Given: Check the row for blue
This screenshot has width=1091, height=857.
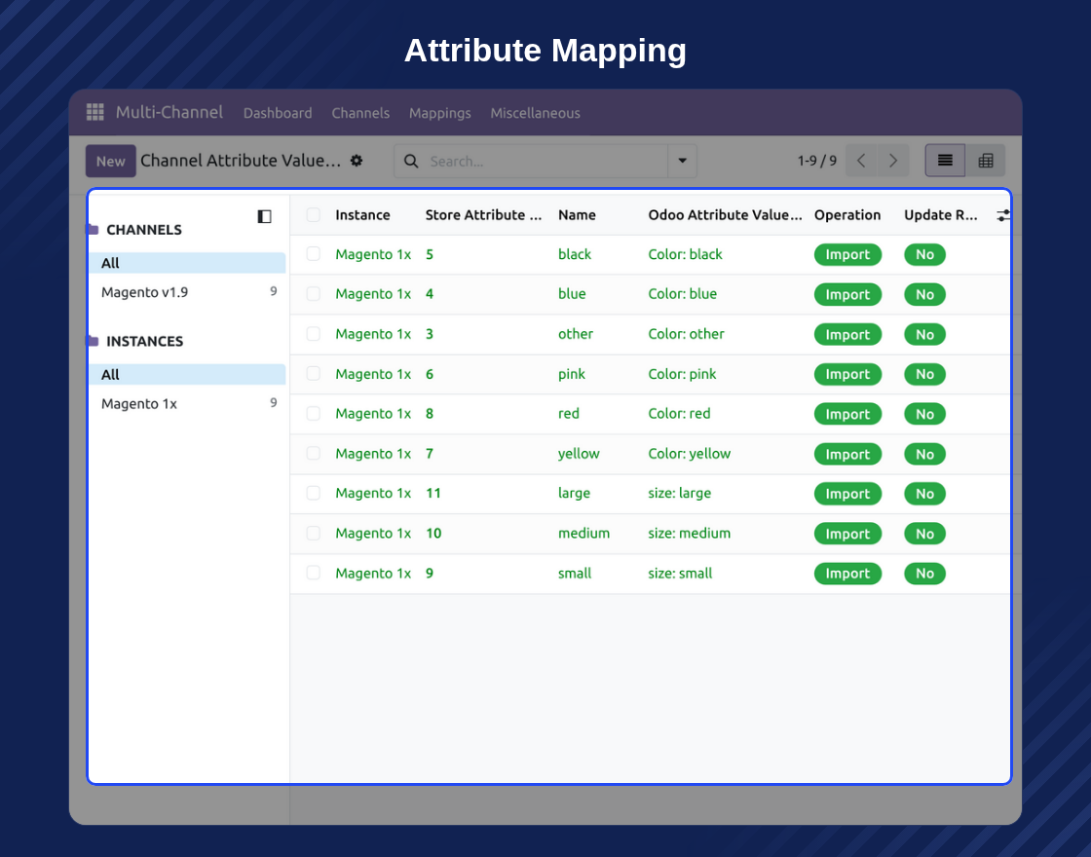Looking at the screenshot, I should pos(313,293).
